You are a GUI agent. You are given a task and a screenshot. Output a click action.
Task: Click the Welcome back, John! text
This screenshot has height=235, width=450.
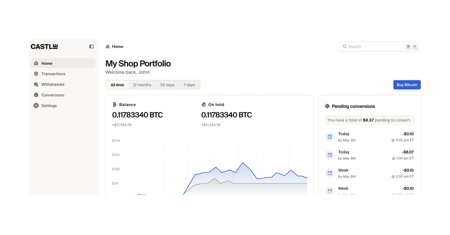point(127,72)
